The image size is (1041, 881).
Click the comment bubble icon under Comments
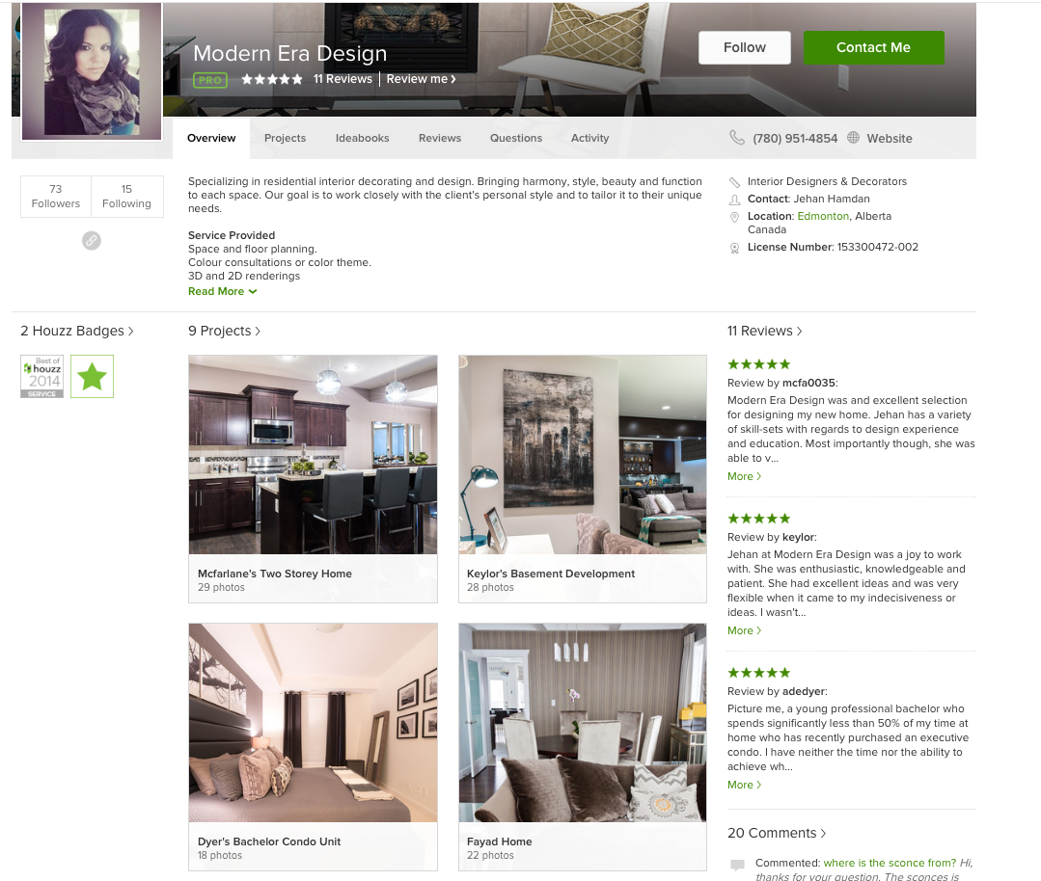click(737, 865)
